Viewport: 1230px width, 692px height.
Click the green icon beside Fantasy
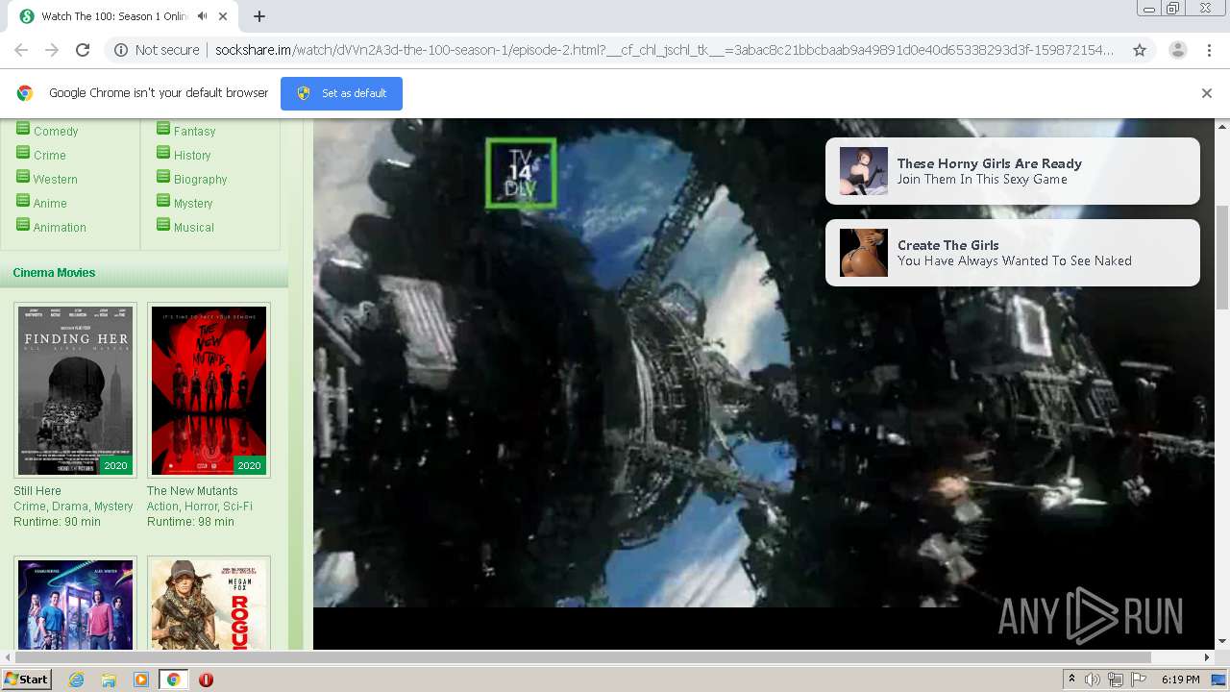coord(163,129)
